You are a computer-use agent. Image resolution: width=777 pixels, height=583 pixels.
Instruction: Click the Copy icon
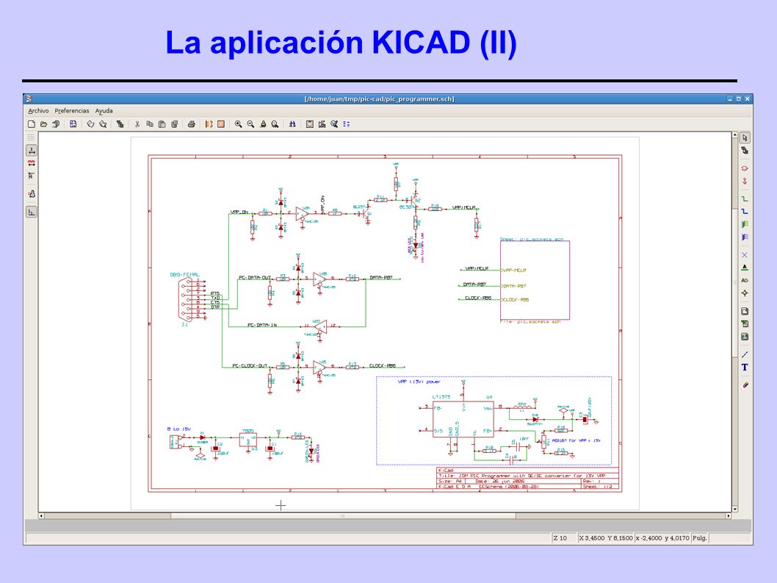pyautogui.click(x=150, y=124)
